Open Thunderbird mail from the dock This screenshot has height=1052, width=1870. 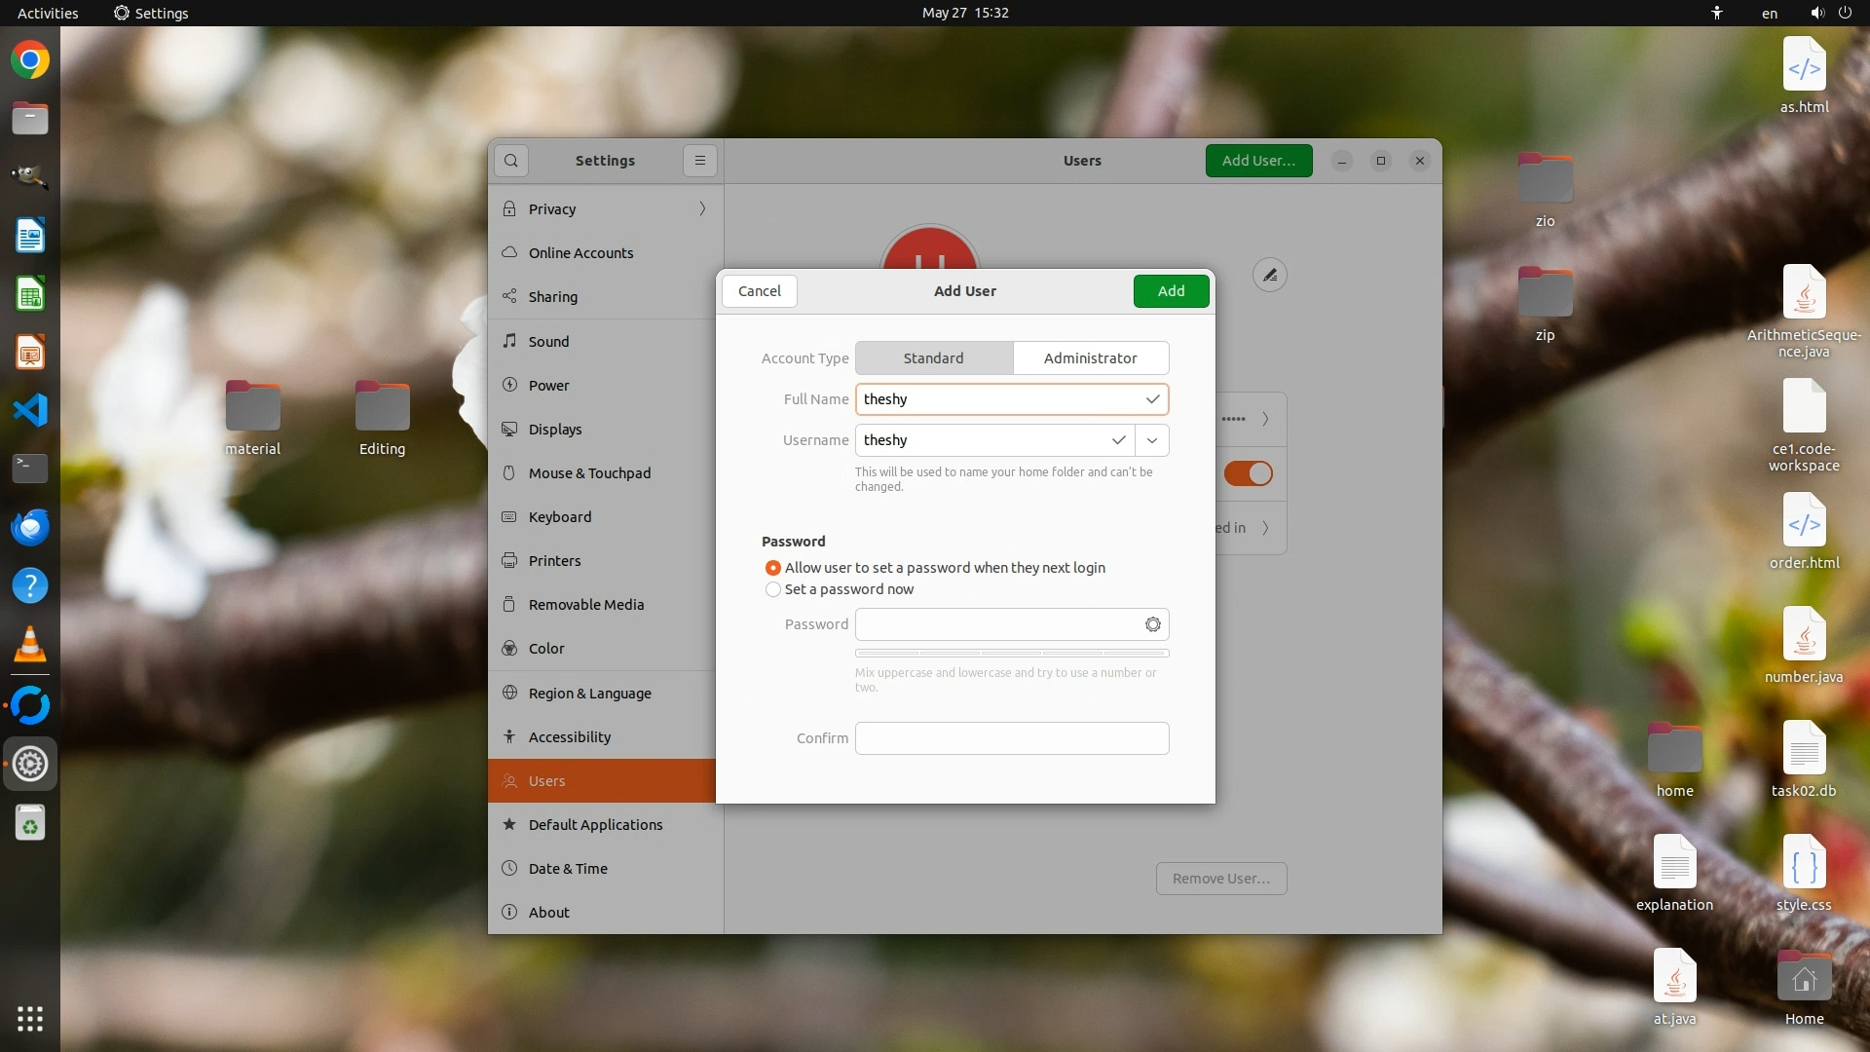click(30, 527)
